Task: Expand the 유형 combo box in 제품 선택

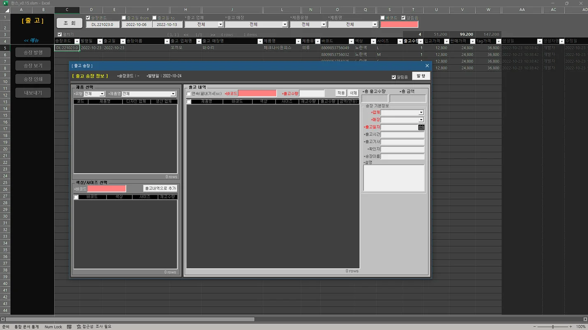Action: [x=102, y=94]
